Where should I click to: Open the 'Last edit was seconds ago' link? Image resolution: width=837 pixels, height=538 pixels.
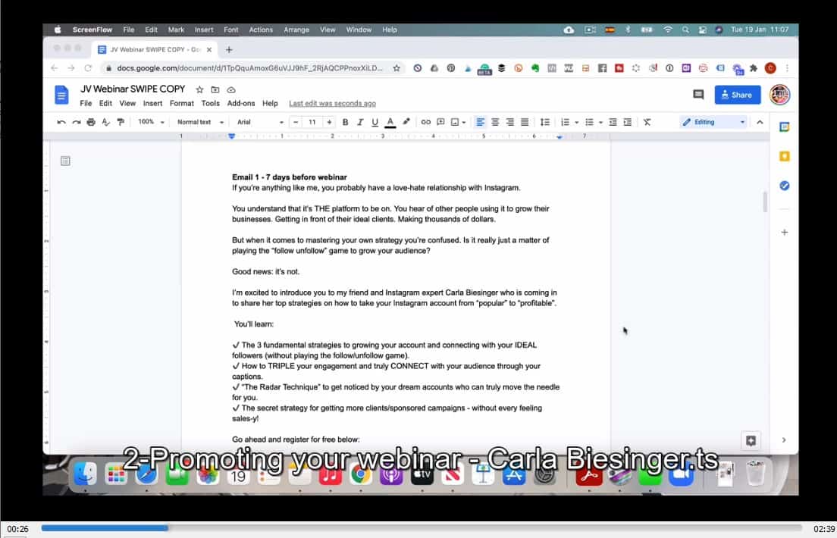pos(332,103)
